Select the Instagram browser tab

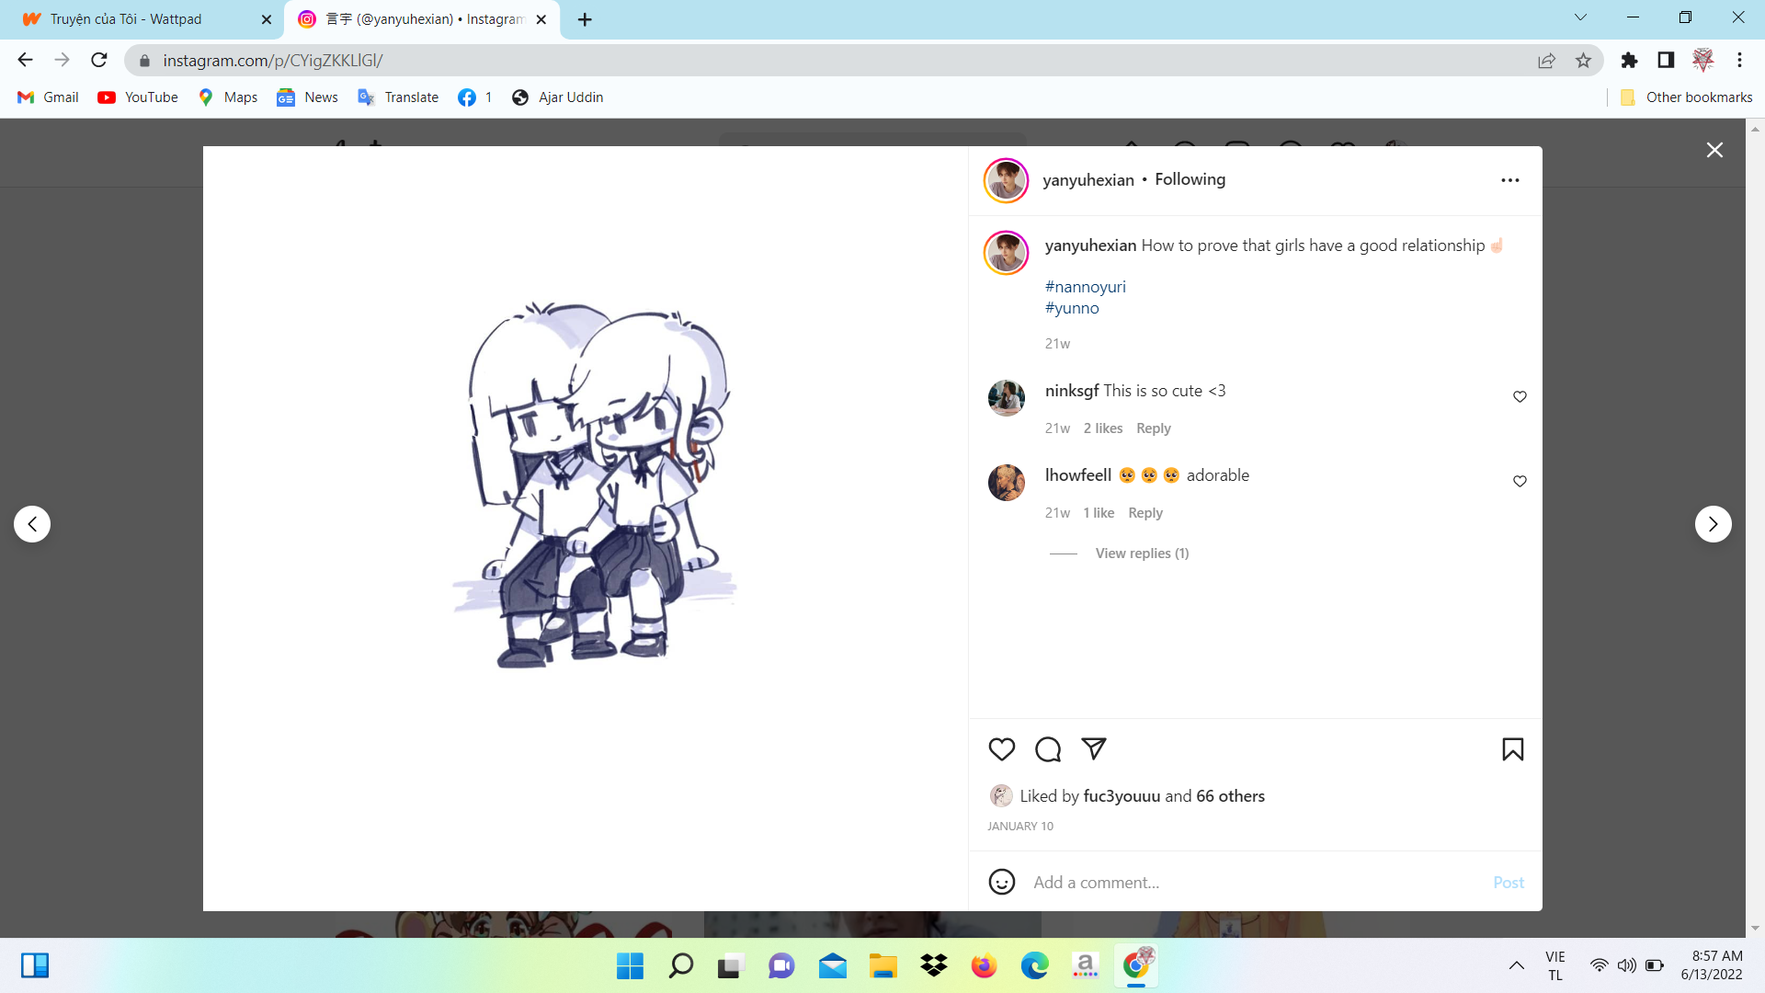click(423, 19)
